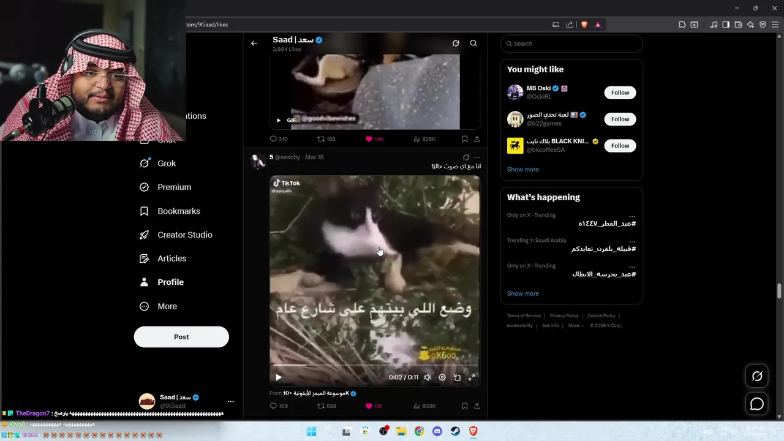This screenshot has height=441, width=784.
Task: Bookmark the @aescby post
Action: [x=464, y=406]
